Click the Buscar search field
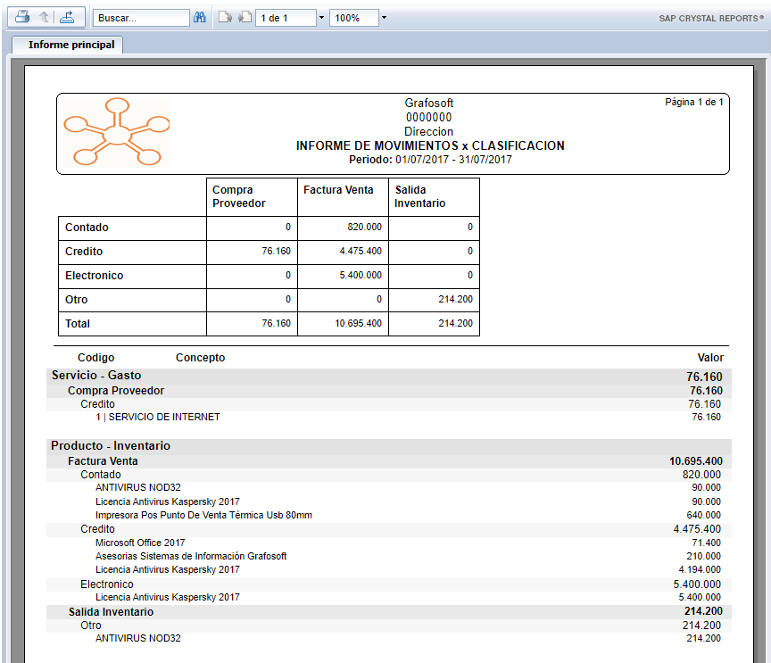Image resolution: width=771 pixels, height=663 pixels. (x=141, y=18)
